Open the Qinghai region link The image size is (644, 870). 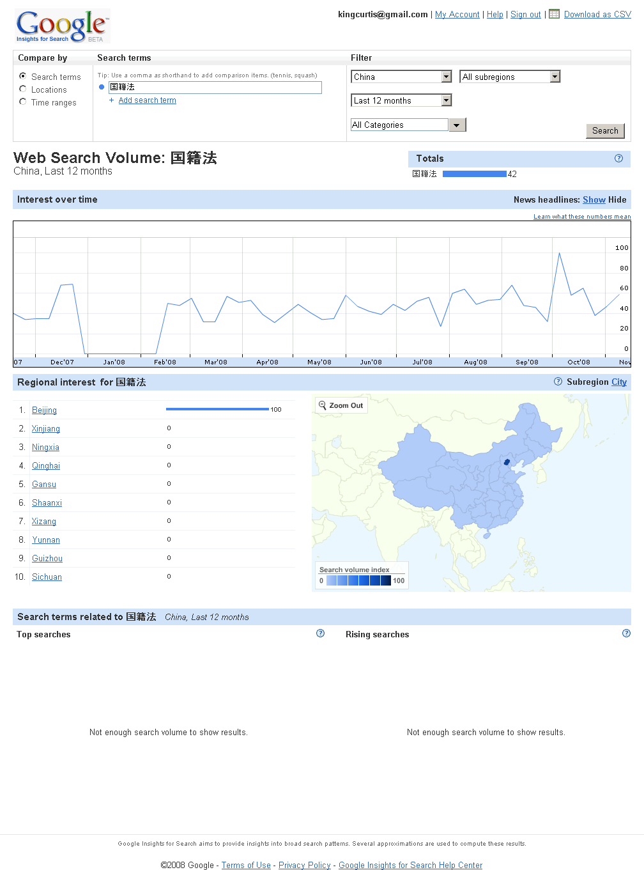tap(46, 466)
